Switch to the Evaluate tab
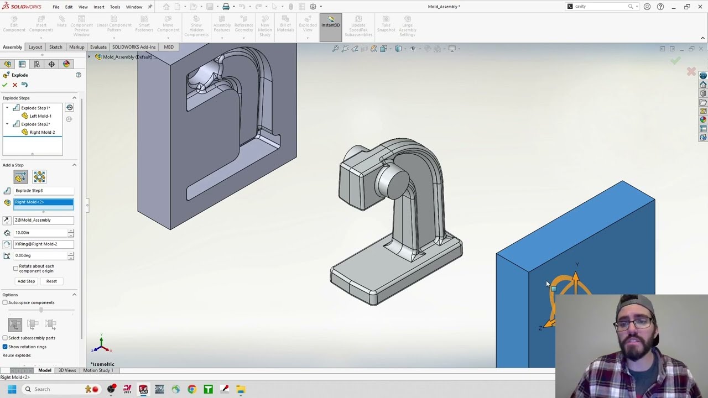Screen dimensions: 708x398 click(x=98, y=47)
